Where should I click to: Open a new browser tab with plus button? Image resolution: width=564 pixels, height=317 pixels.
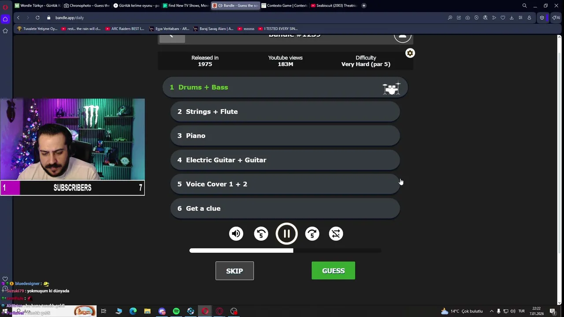click(x=364, y=5)
